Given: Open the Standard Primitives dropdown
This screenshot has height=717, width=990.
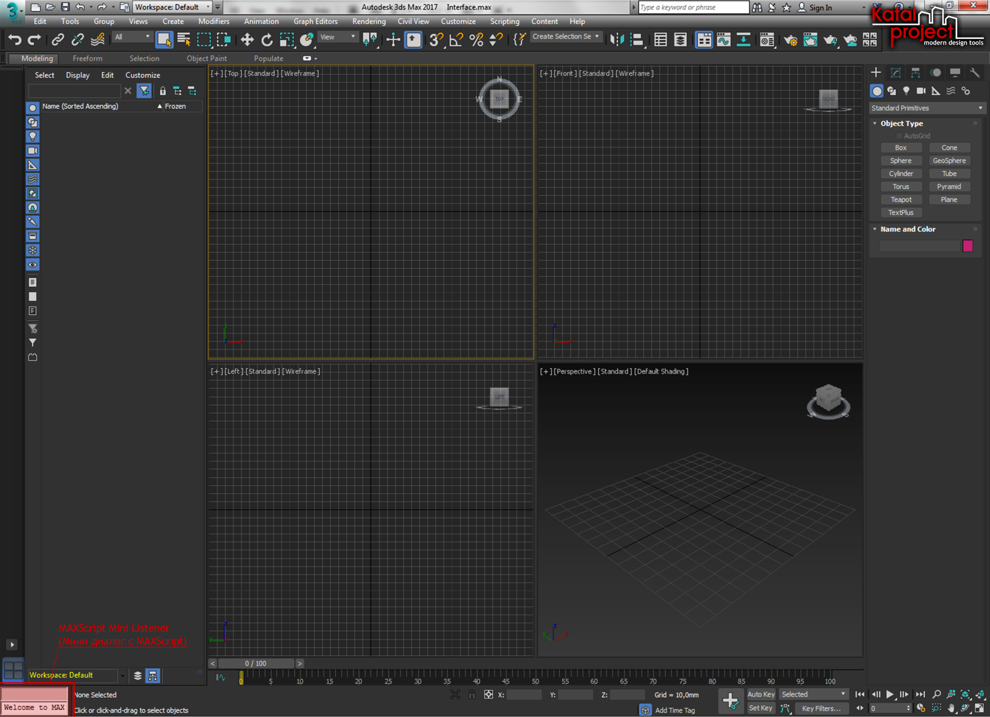Looking at the screenshot, I should 926,108.
